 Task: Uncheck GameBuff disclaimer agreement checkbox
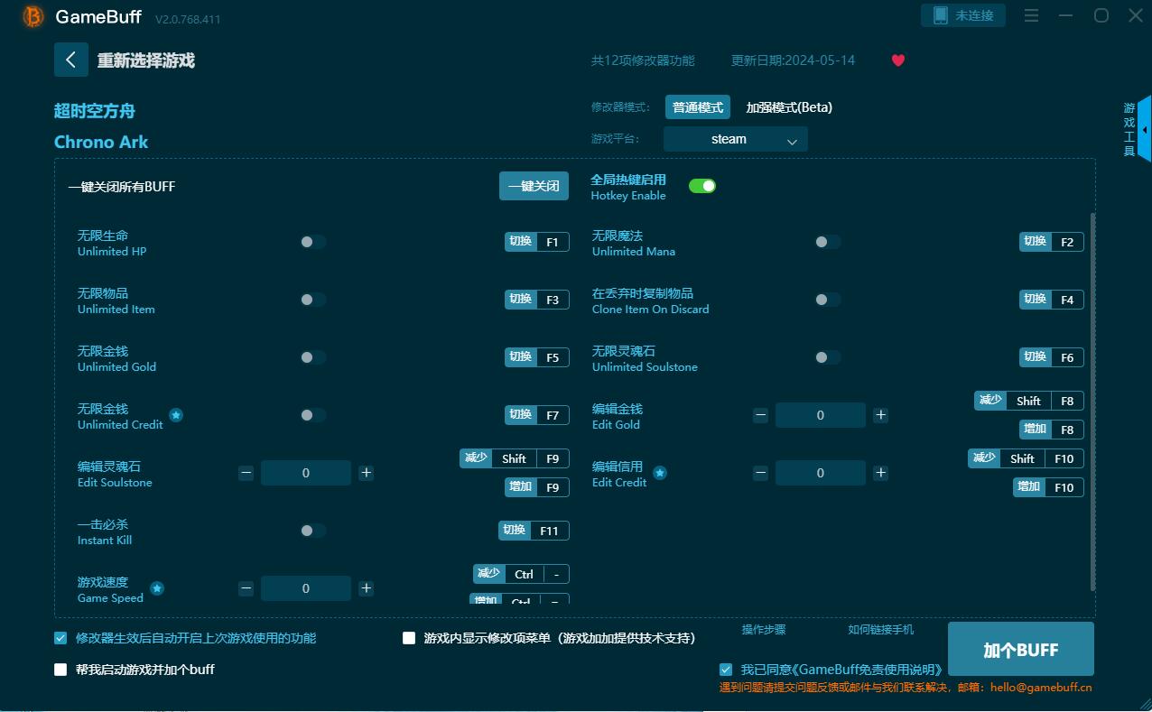726,670
